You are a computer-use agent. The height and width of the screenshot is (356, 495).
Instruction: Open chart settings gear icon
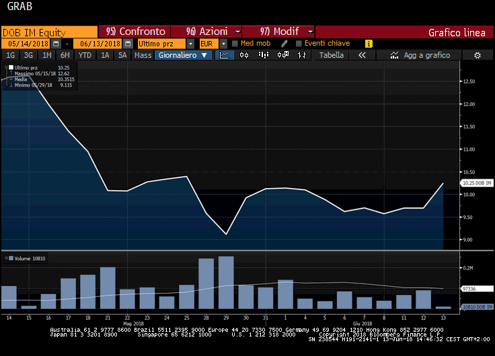tap(478, 55)
